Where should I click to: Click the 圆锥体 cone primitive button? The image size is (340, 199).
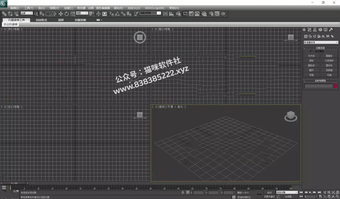pos(329,56)
